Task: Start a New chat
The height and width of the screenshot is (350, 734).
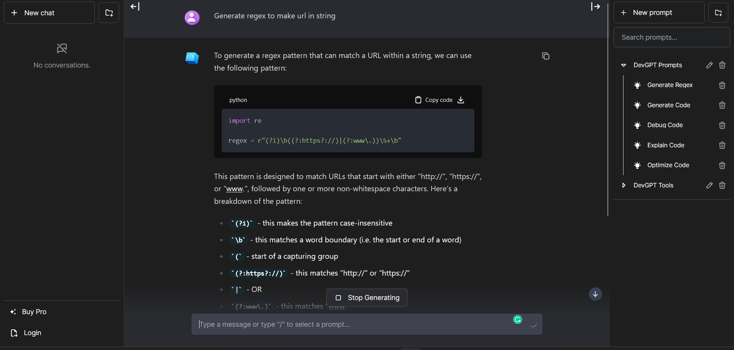Action: pyautogui.click(x=49, y=13)
